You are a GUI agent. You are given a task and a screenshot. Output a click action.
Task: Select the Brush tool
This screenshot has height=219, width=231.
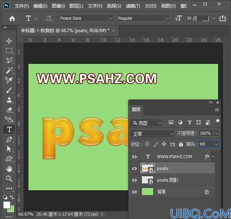9,90
